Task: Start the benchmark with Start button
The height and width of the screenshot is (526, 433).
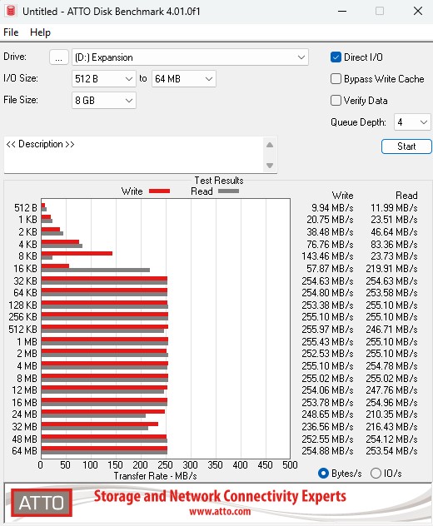Action: pos(406,146)
